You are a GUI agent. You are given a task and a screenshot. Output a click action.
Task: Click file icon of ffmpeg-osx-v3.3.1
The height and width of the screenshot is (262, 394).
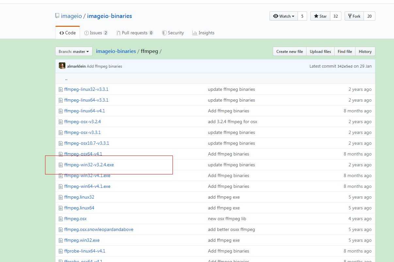point(60,132)
